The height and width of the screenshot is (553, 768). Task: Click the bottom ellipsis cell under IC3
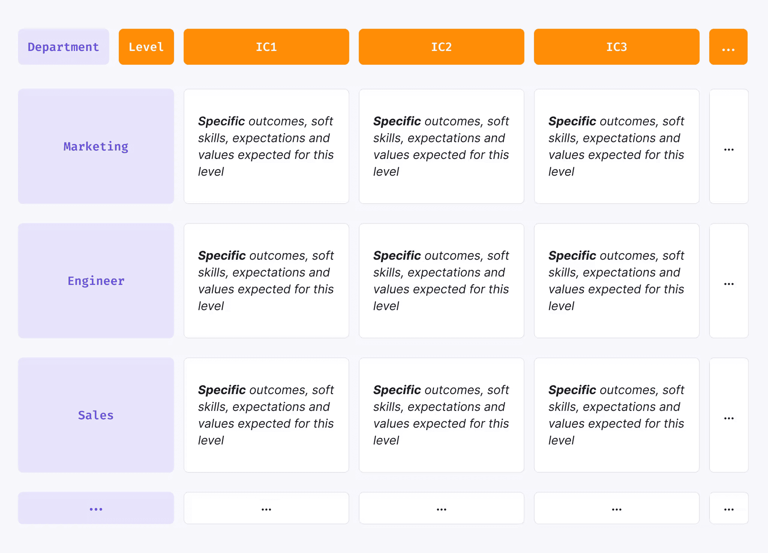pyautogui.click(x=616, y=508)
